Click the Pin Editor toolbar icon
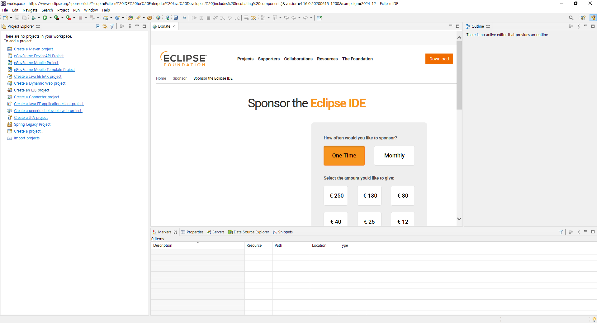 click(x=320, y=18)
